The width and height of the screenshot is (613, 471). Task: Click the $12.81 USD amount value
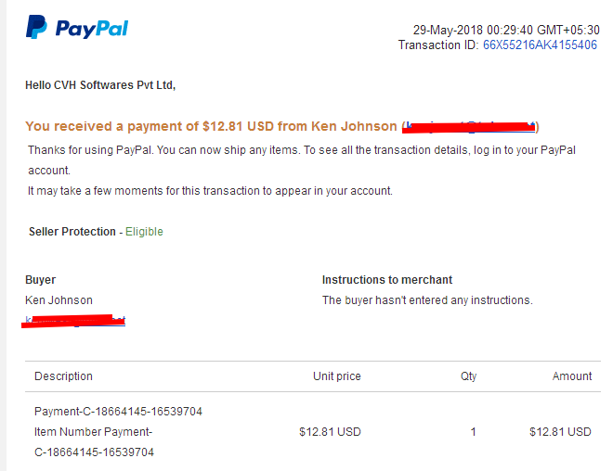click(x=560, y=432)
